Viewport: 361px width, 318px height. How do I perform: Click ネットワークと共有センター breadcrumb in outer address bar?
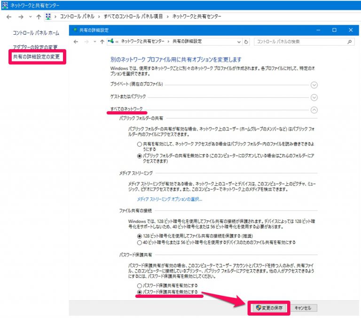pyautogui.click(x=196, y=16)
